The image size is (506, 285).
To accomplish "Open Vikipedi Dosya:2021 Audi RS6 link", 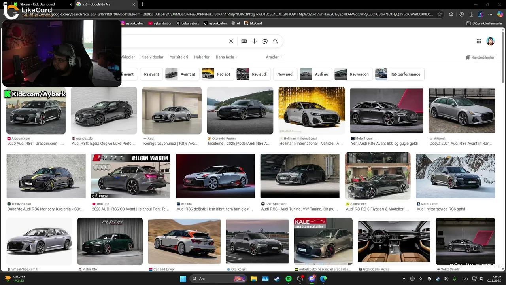I will coord(461,144).
